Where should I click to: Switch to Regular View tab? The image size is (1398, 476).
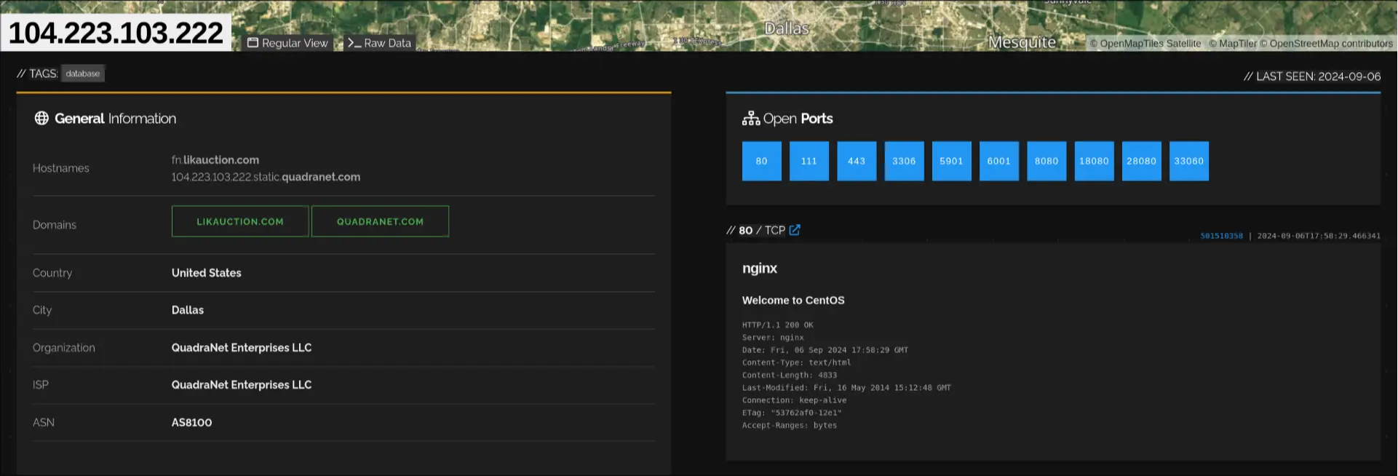(x=288, y=43)
